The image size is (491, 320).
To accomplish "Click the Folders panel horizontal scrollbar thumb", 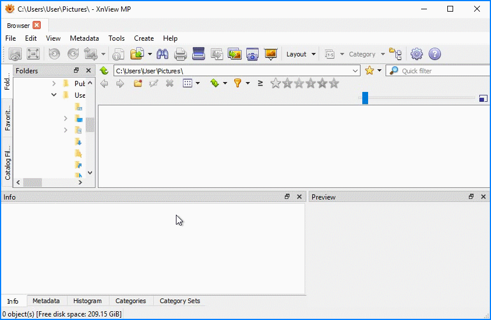I will 33,182.
